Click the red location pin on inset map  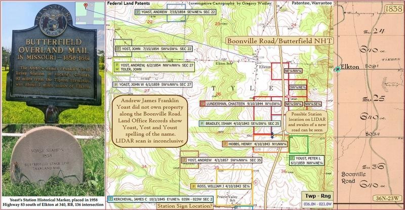[x=86, y=5]
